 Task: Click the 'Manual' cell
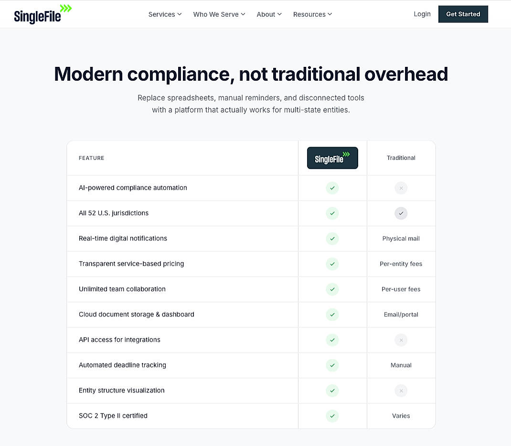401,365
